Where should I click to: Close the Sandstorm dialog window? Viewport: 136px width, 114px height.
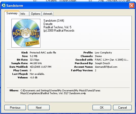click(x=132, y=6)
